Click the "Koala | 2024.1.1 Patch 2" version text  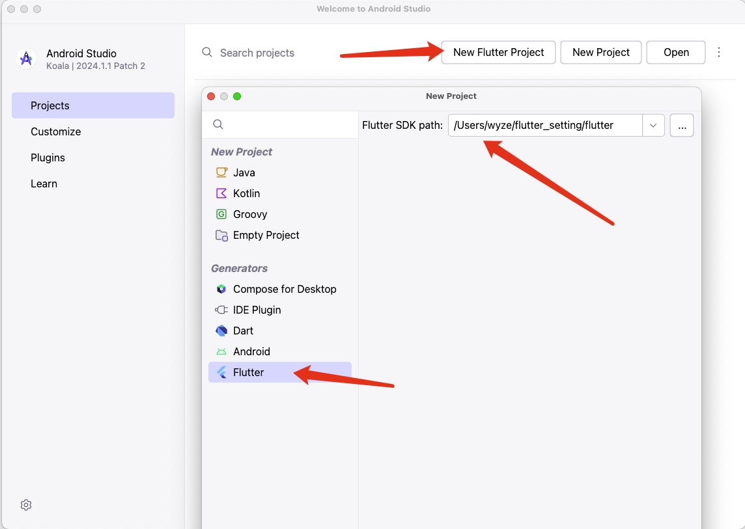pos(96,66)
